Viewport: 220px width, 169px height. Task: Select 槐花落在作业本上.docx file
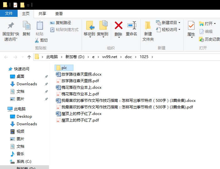(x=78, y=87)
